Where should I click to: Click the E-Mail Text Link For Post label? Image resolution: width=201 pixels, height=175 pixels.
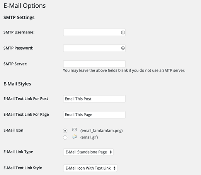pos(26,98)
